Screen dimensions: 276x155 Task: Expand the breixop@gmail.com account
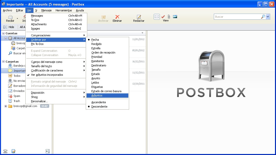pyautogui.click(x=6, y=106)
